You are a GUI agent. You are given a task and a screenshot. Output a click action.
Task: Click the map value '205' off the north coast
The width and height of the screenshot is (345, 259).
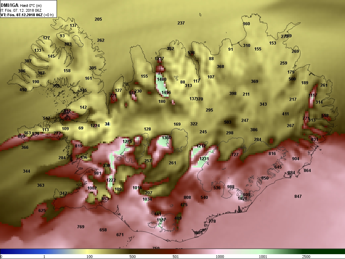coord(98,19)
